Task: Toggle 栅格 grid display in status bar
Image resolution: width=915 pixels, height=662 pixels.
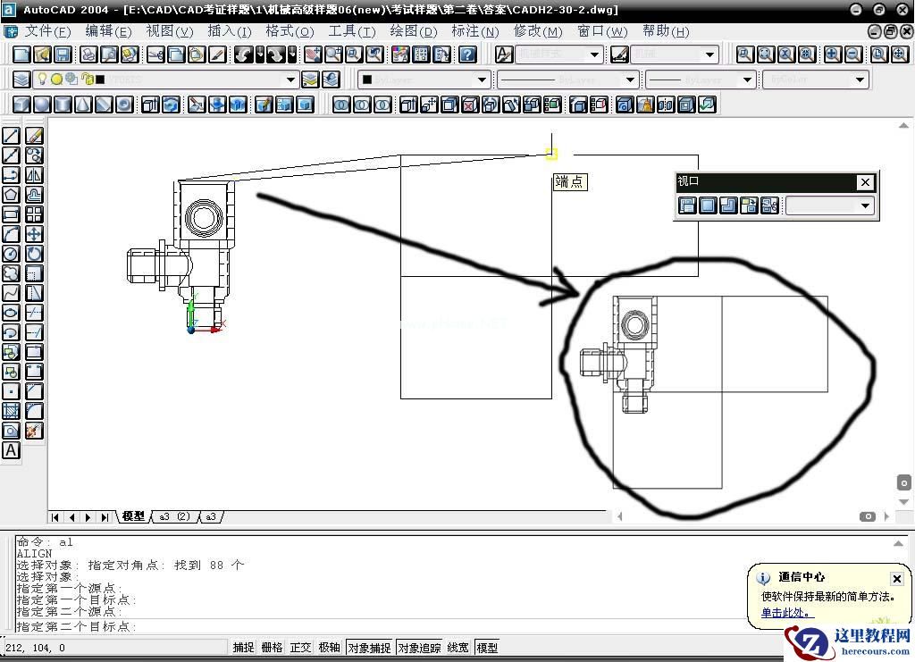Action: (x=272, y=648)
